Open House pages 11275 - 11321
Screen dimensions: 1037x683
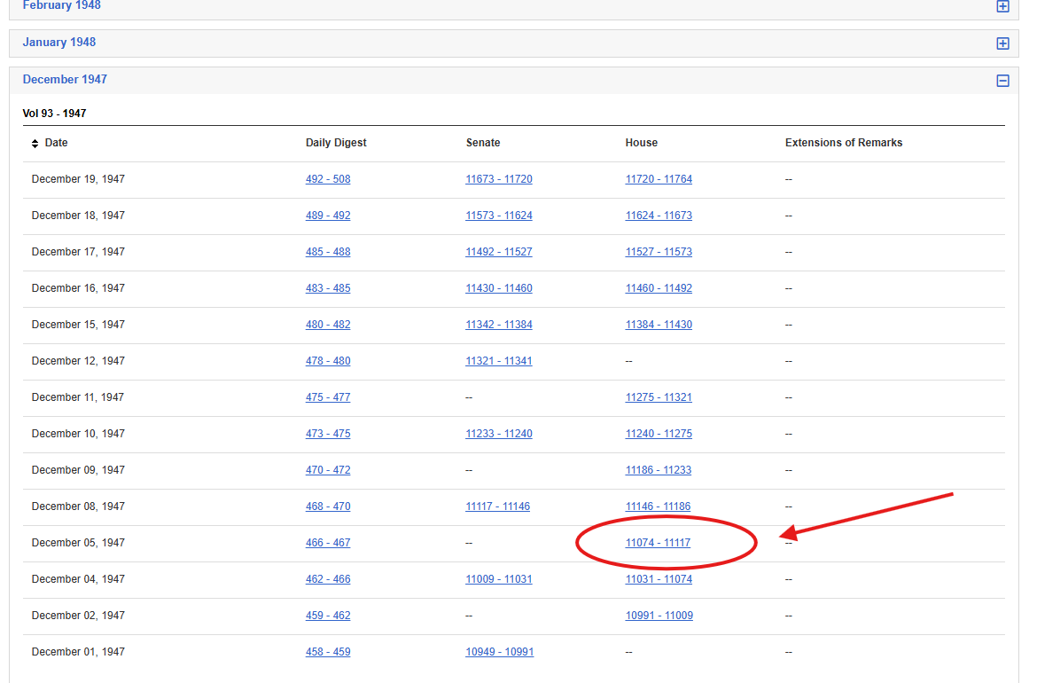(659, 397)
